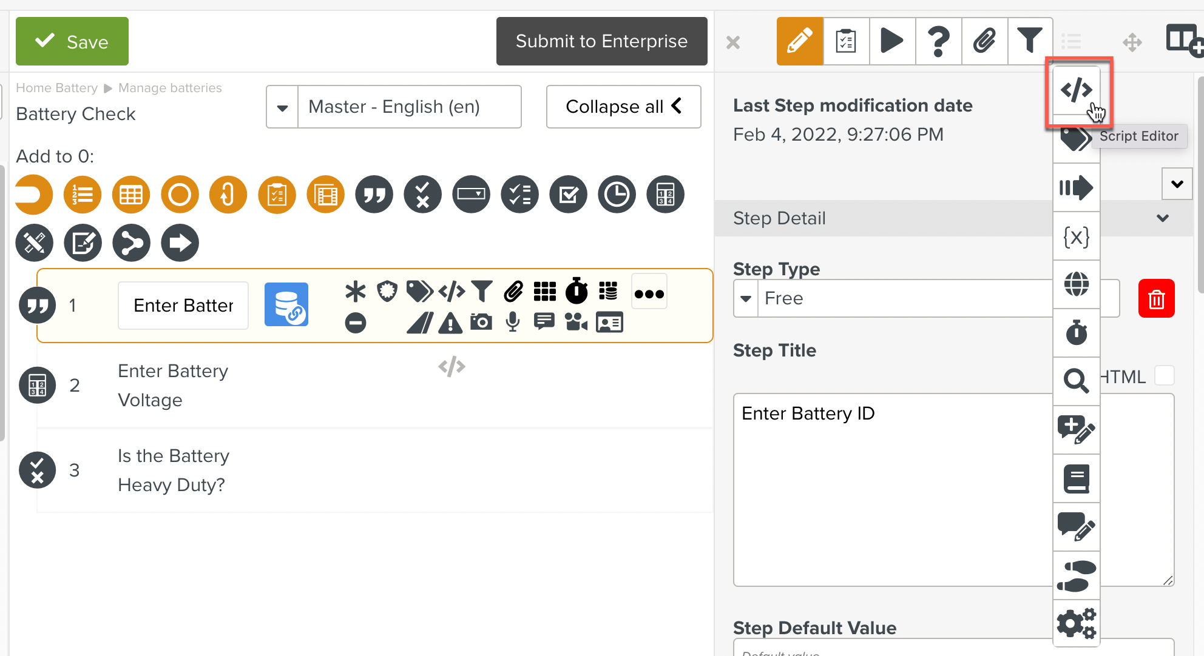Toggle the HTML checkbox
1204x656 pixels.
1164,376
